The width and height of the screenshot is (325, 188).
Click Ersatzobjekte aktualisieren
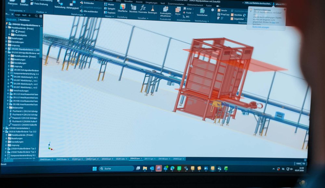point(165,12)
